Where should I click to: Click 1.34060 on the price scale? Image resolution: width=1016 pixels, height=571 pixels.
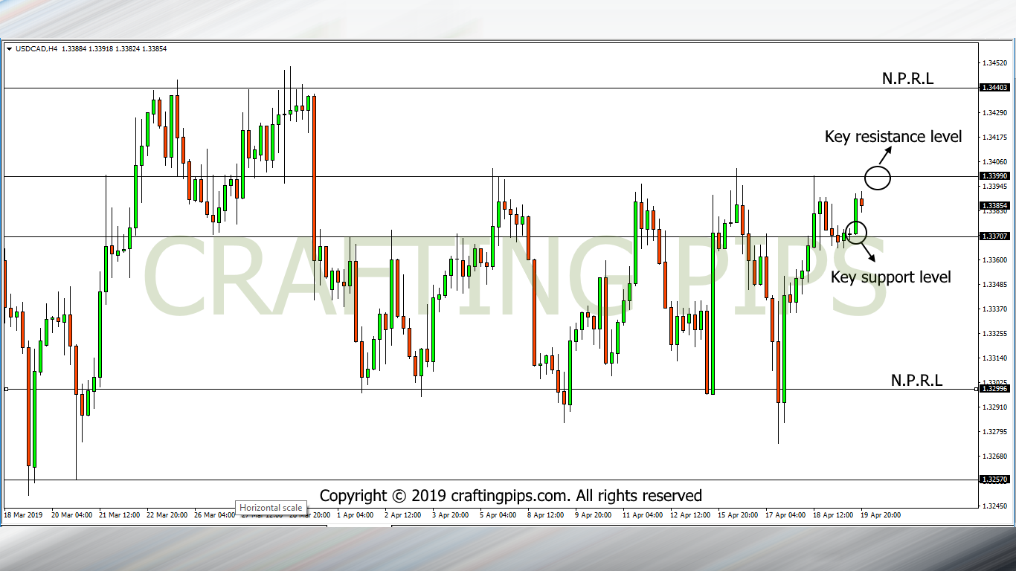click(994, 161)
